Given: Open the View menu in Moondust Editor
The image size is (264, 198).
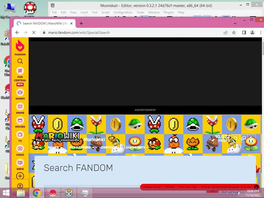Looking at the screenshot, I should [73, 12].
